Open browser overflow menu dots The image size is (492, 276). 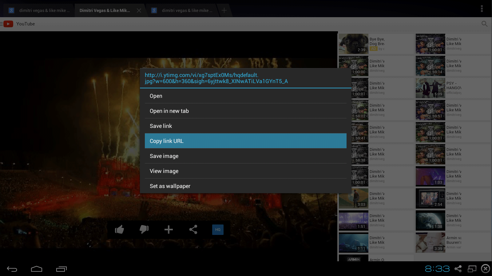click(482, 9)
